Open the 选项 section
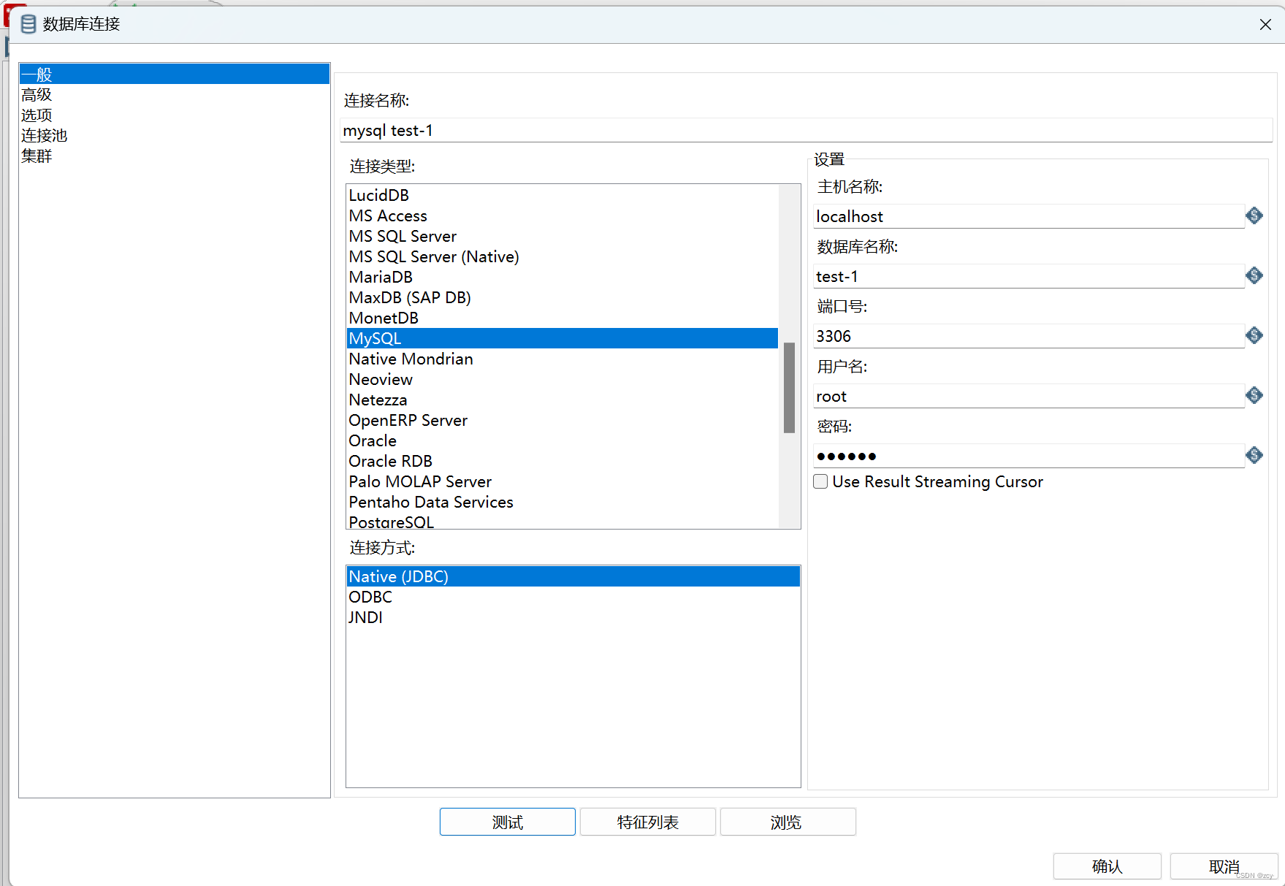 coord(175,115)
